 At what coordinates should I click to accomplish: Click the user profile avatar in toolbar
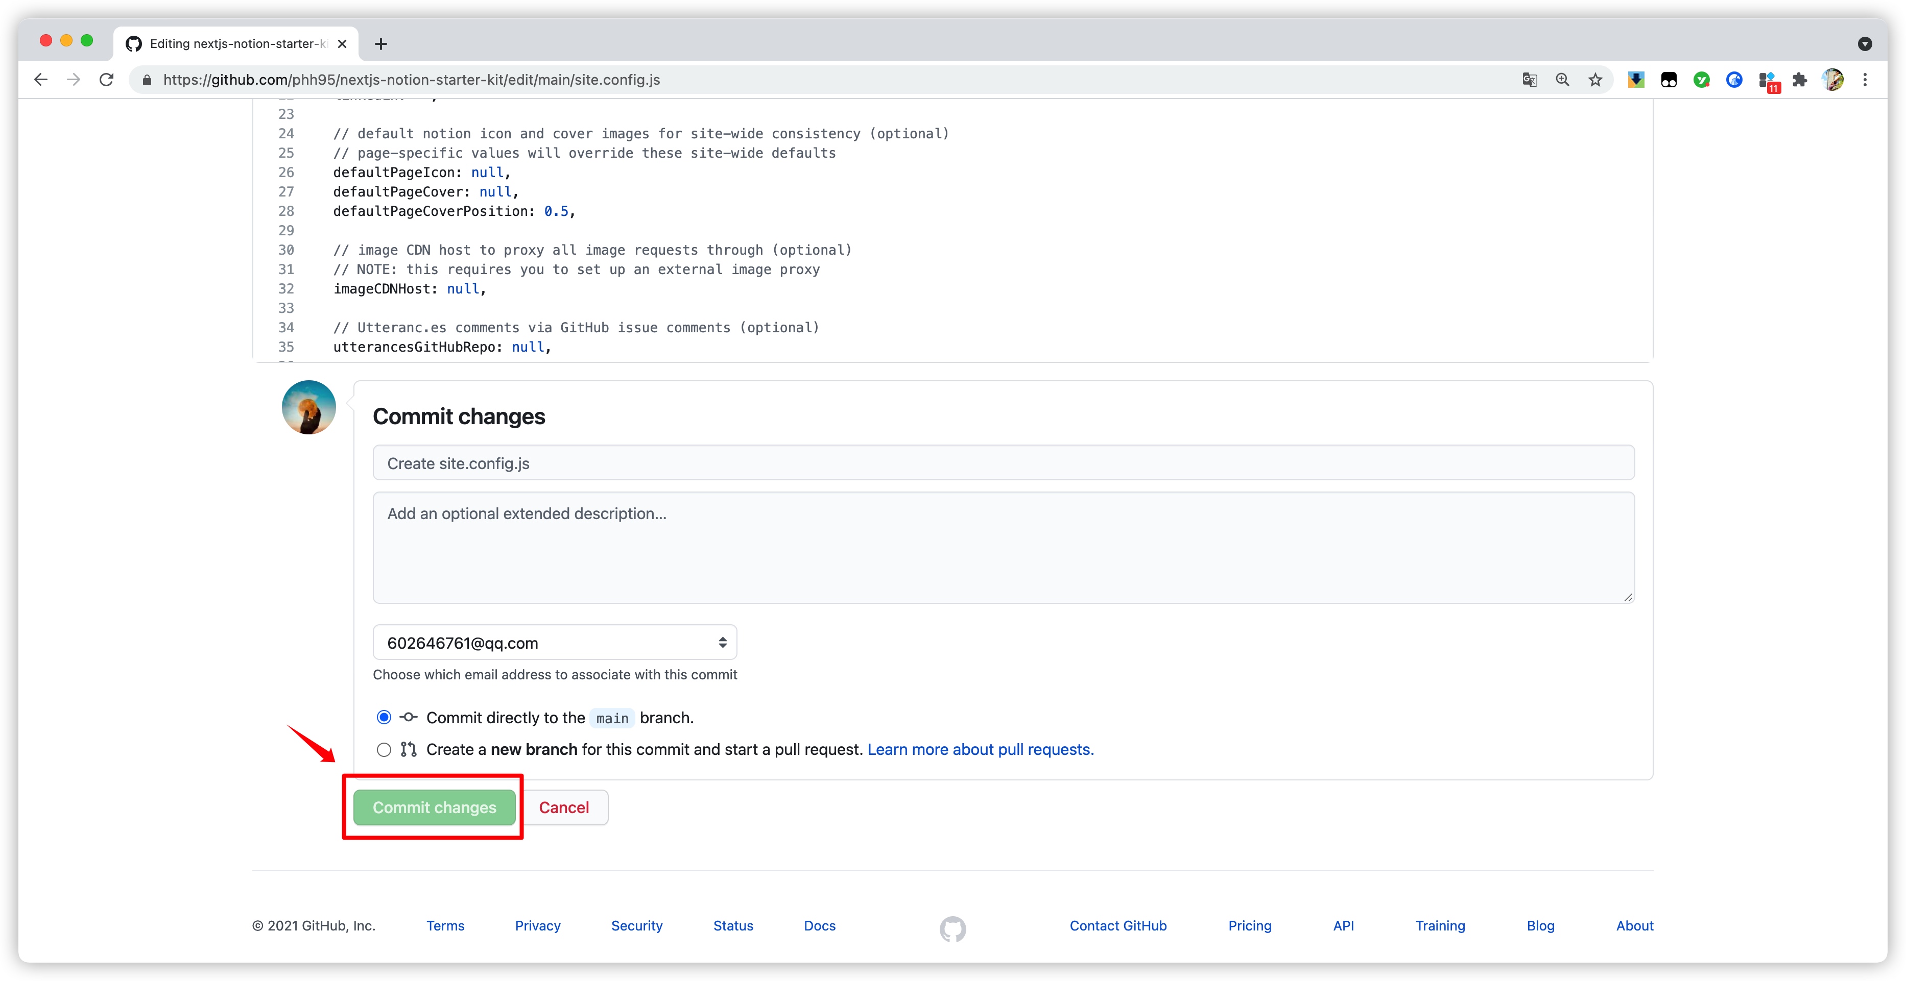click(1833, 80)
